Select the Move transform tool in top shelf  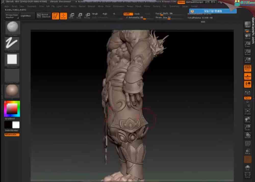(72, 16)
